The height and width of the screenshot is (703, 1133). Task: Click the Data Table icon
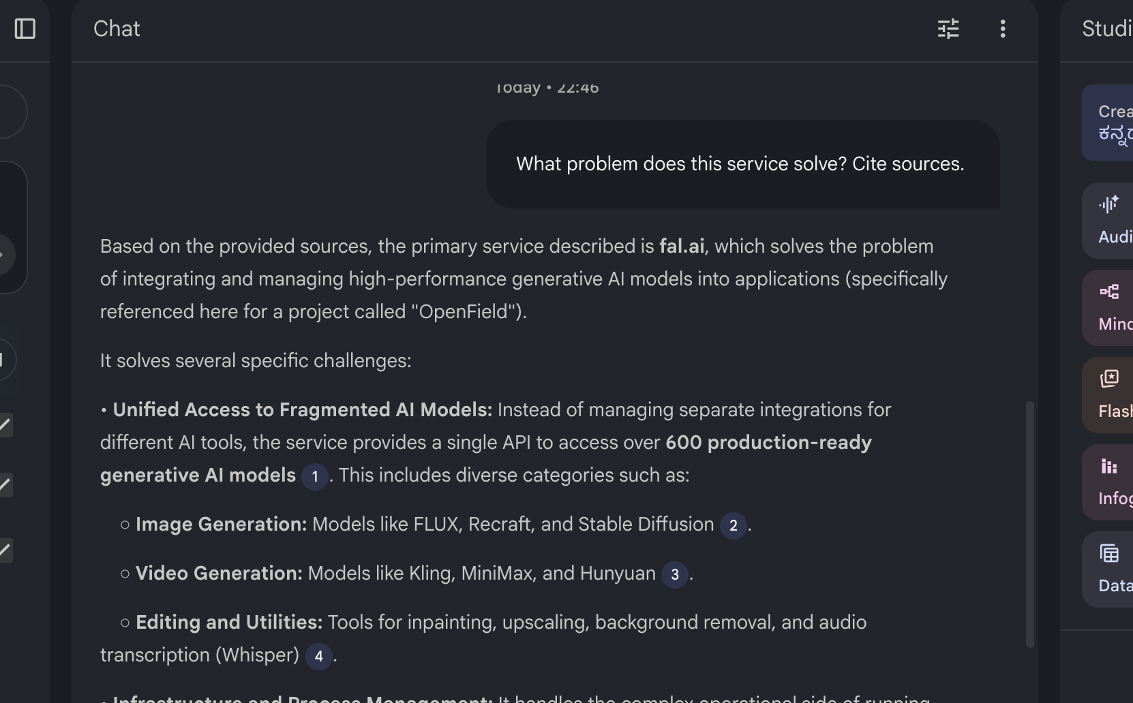[1109, 553]
